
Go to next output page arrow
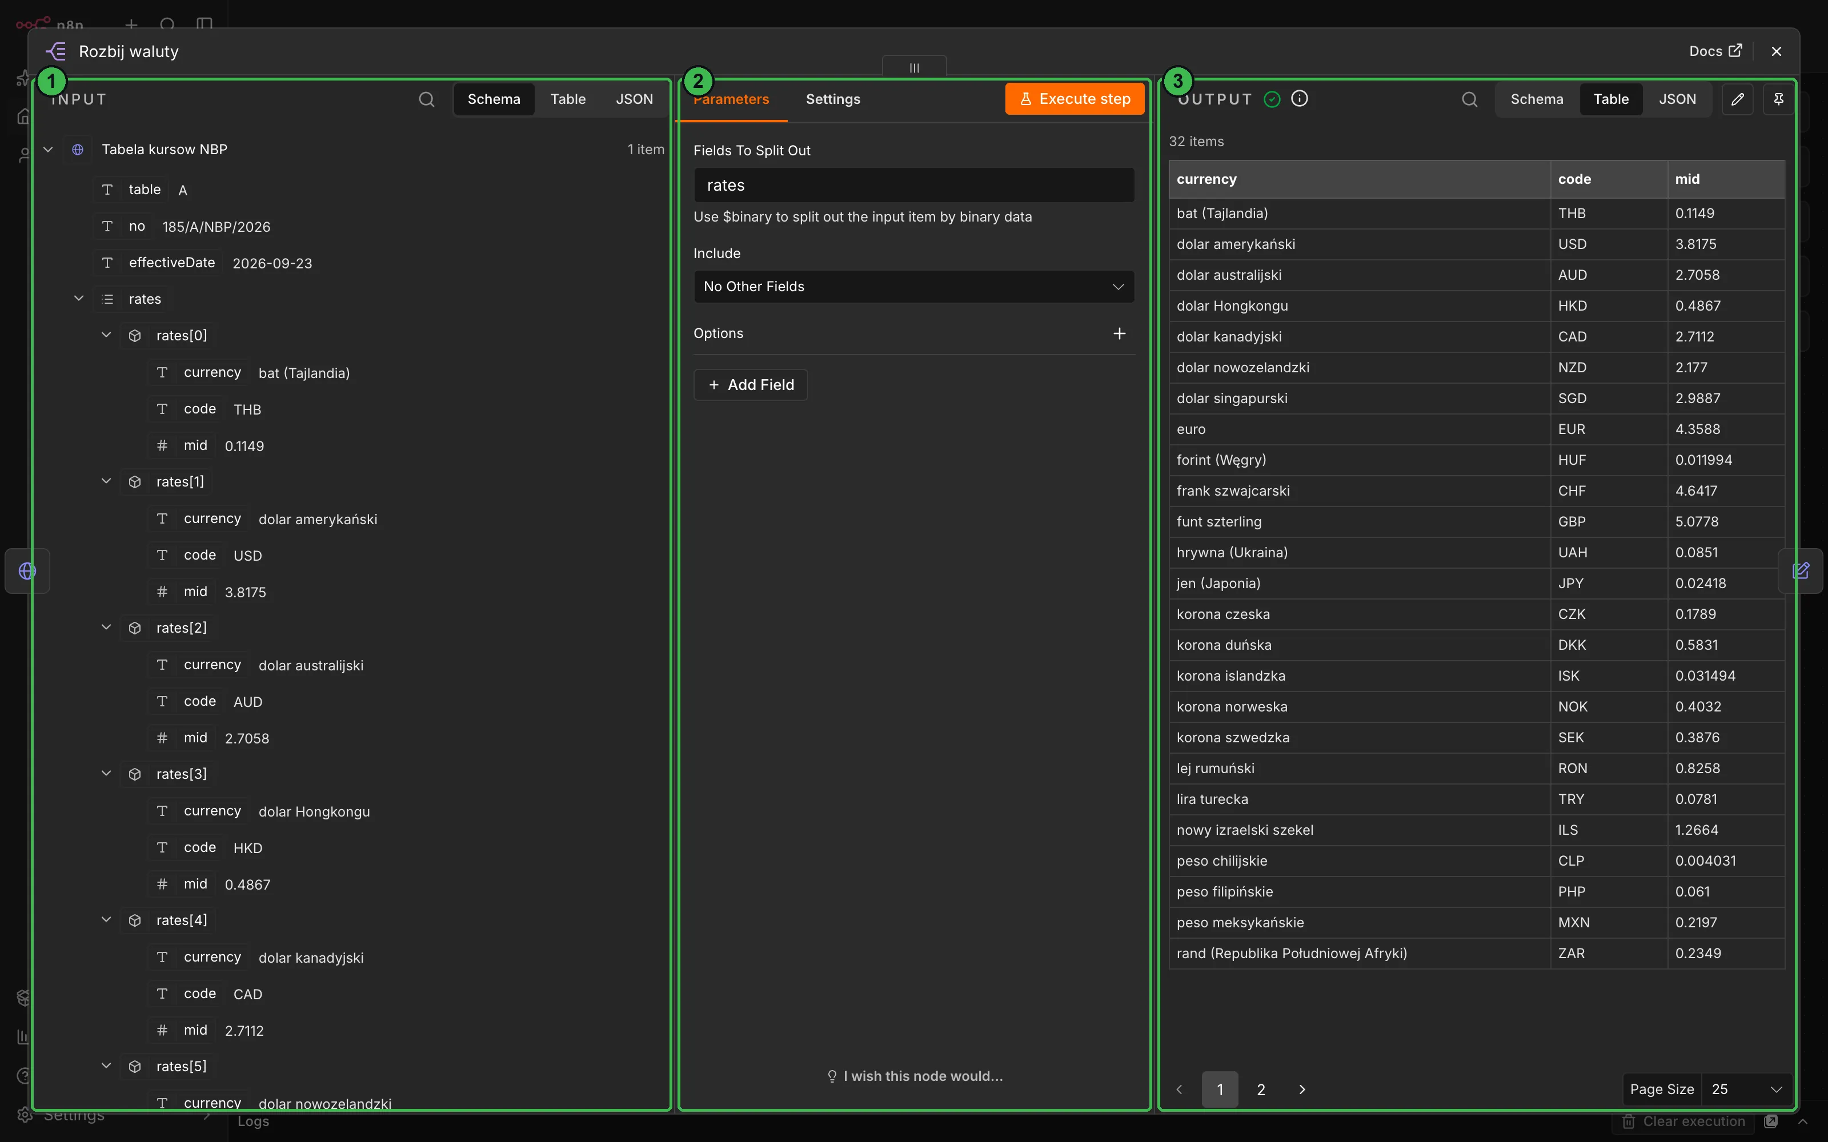point(1301,1089)
